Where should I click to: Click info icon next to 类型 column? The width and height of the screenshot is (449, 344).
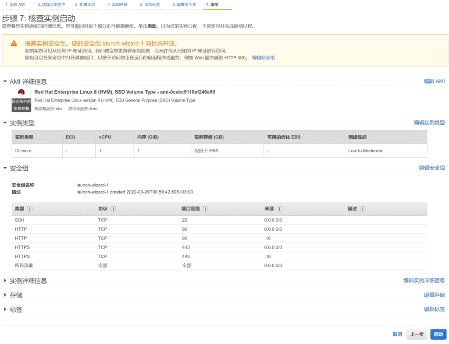(30, 209)
